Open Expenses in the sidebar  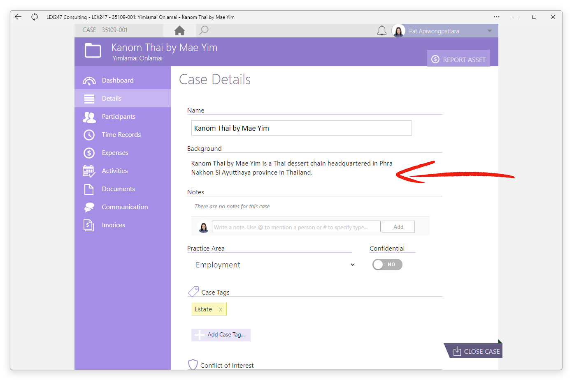[123, 152]
